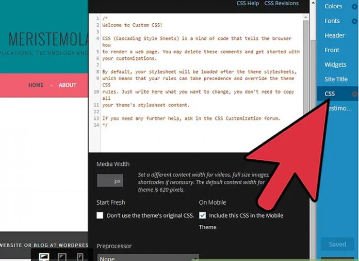Enable "Don't use the theme's original CSS"
Image resolution: width=359 pixels, height=261 pixels.
[100, 216]
